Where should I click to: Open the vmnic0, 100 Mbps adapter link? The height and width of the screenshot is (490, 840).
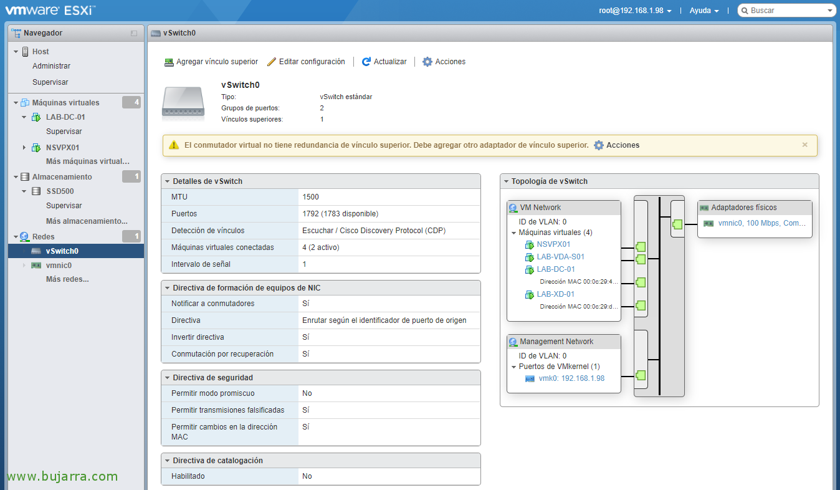[x=762, y=223]
